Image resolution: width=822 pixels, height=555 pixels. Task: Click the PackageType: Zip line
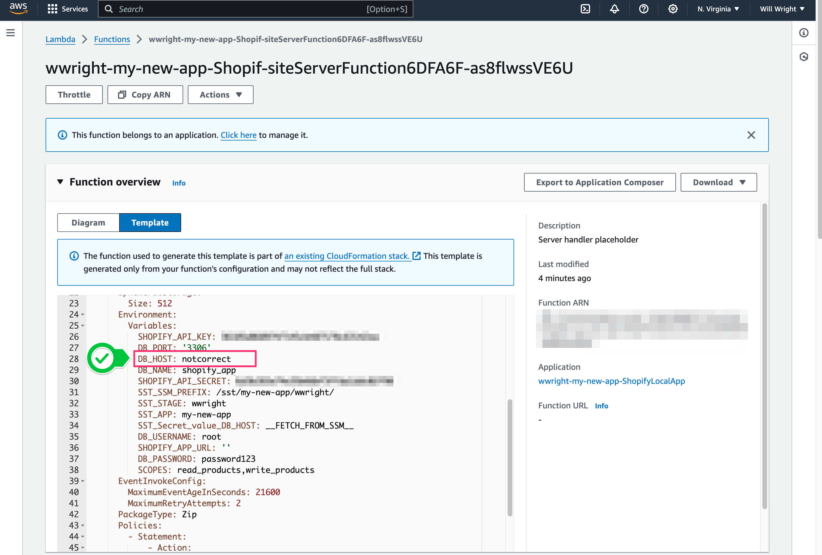click(157, 514)
